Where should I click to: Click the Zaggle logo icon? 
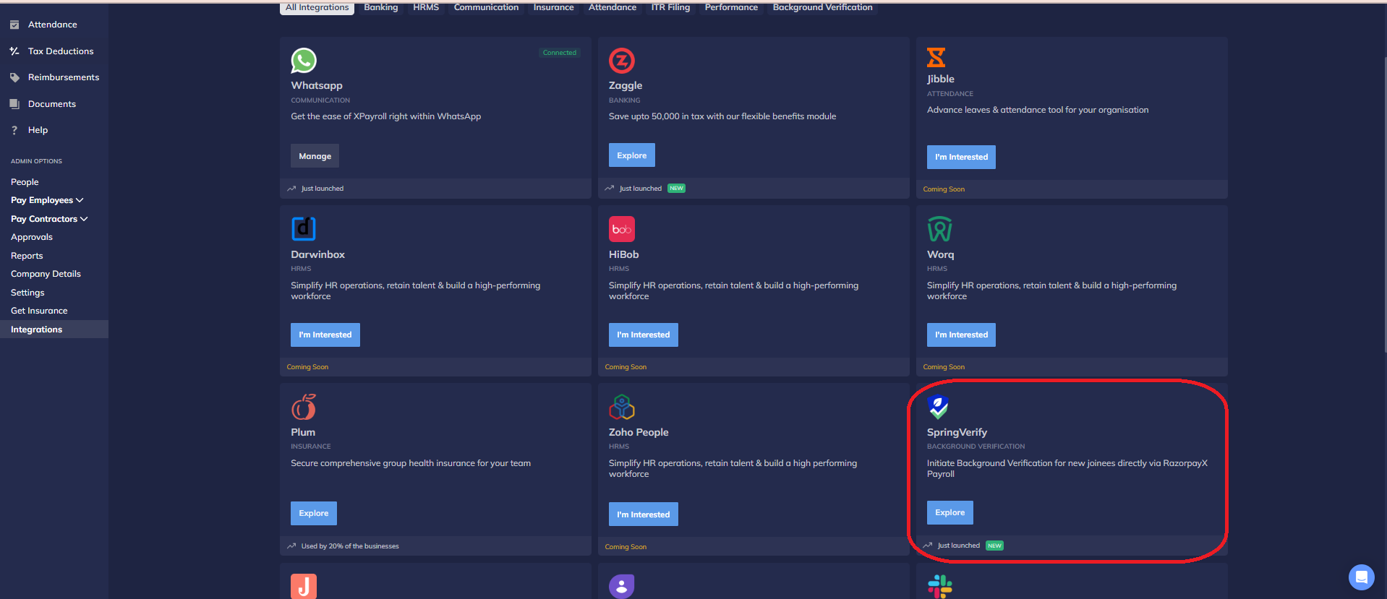point(621,61)
